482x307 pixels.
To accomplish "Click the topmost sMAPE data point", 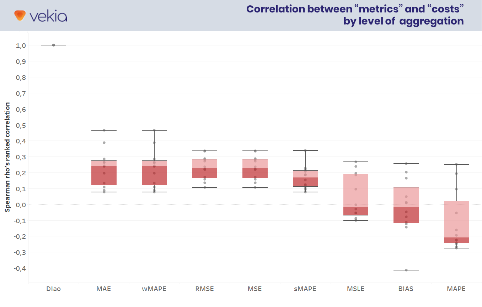I will tap(305, 150).
